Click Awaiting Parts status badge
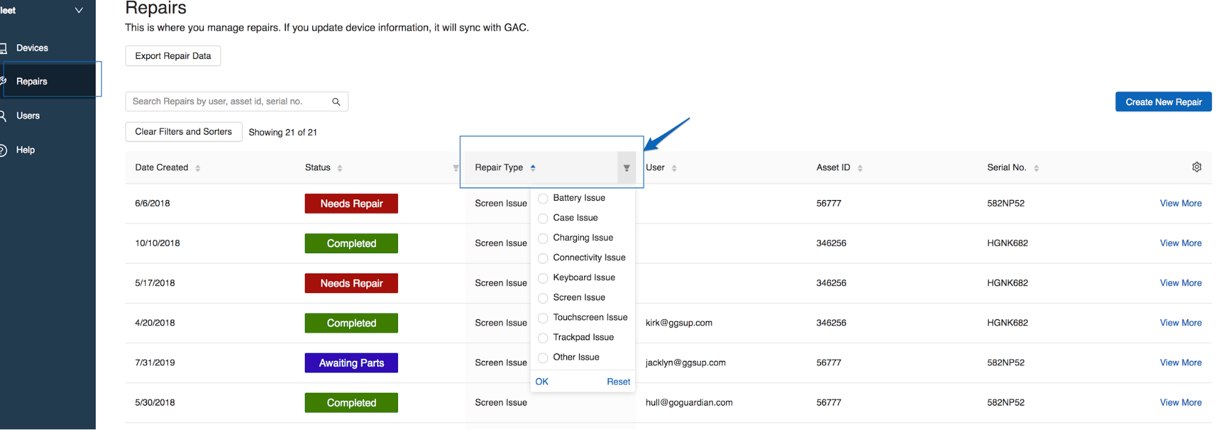This screenshot has width=1224, height=430. [x=351, y=363]
